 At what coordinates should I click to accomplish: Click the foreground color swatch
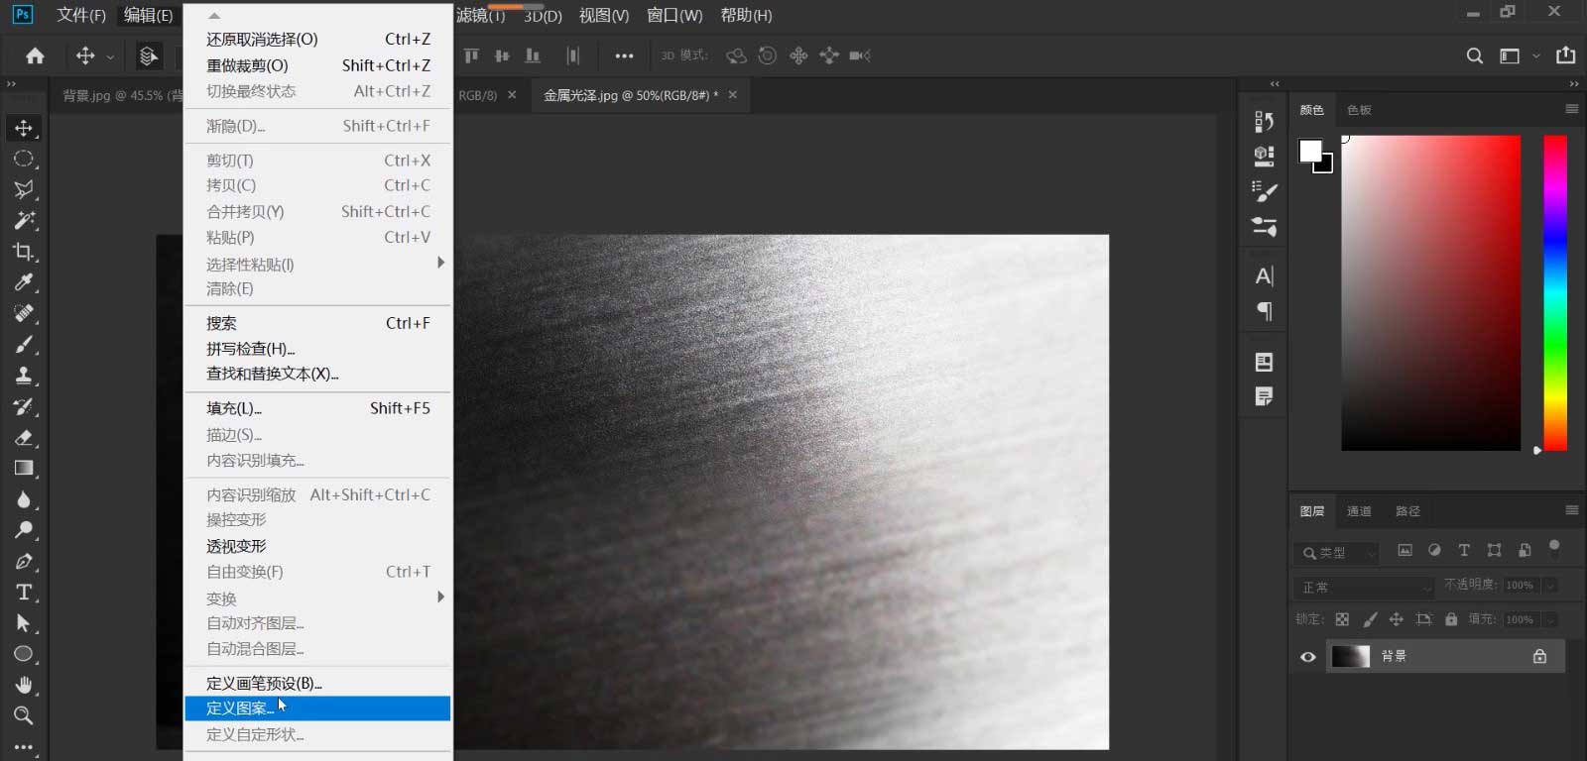pos(1309,150)
